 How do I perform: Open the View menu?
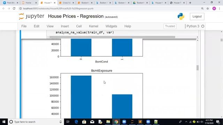[x=50, y=26]
